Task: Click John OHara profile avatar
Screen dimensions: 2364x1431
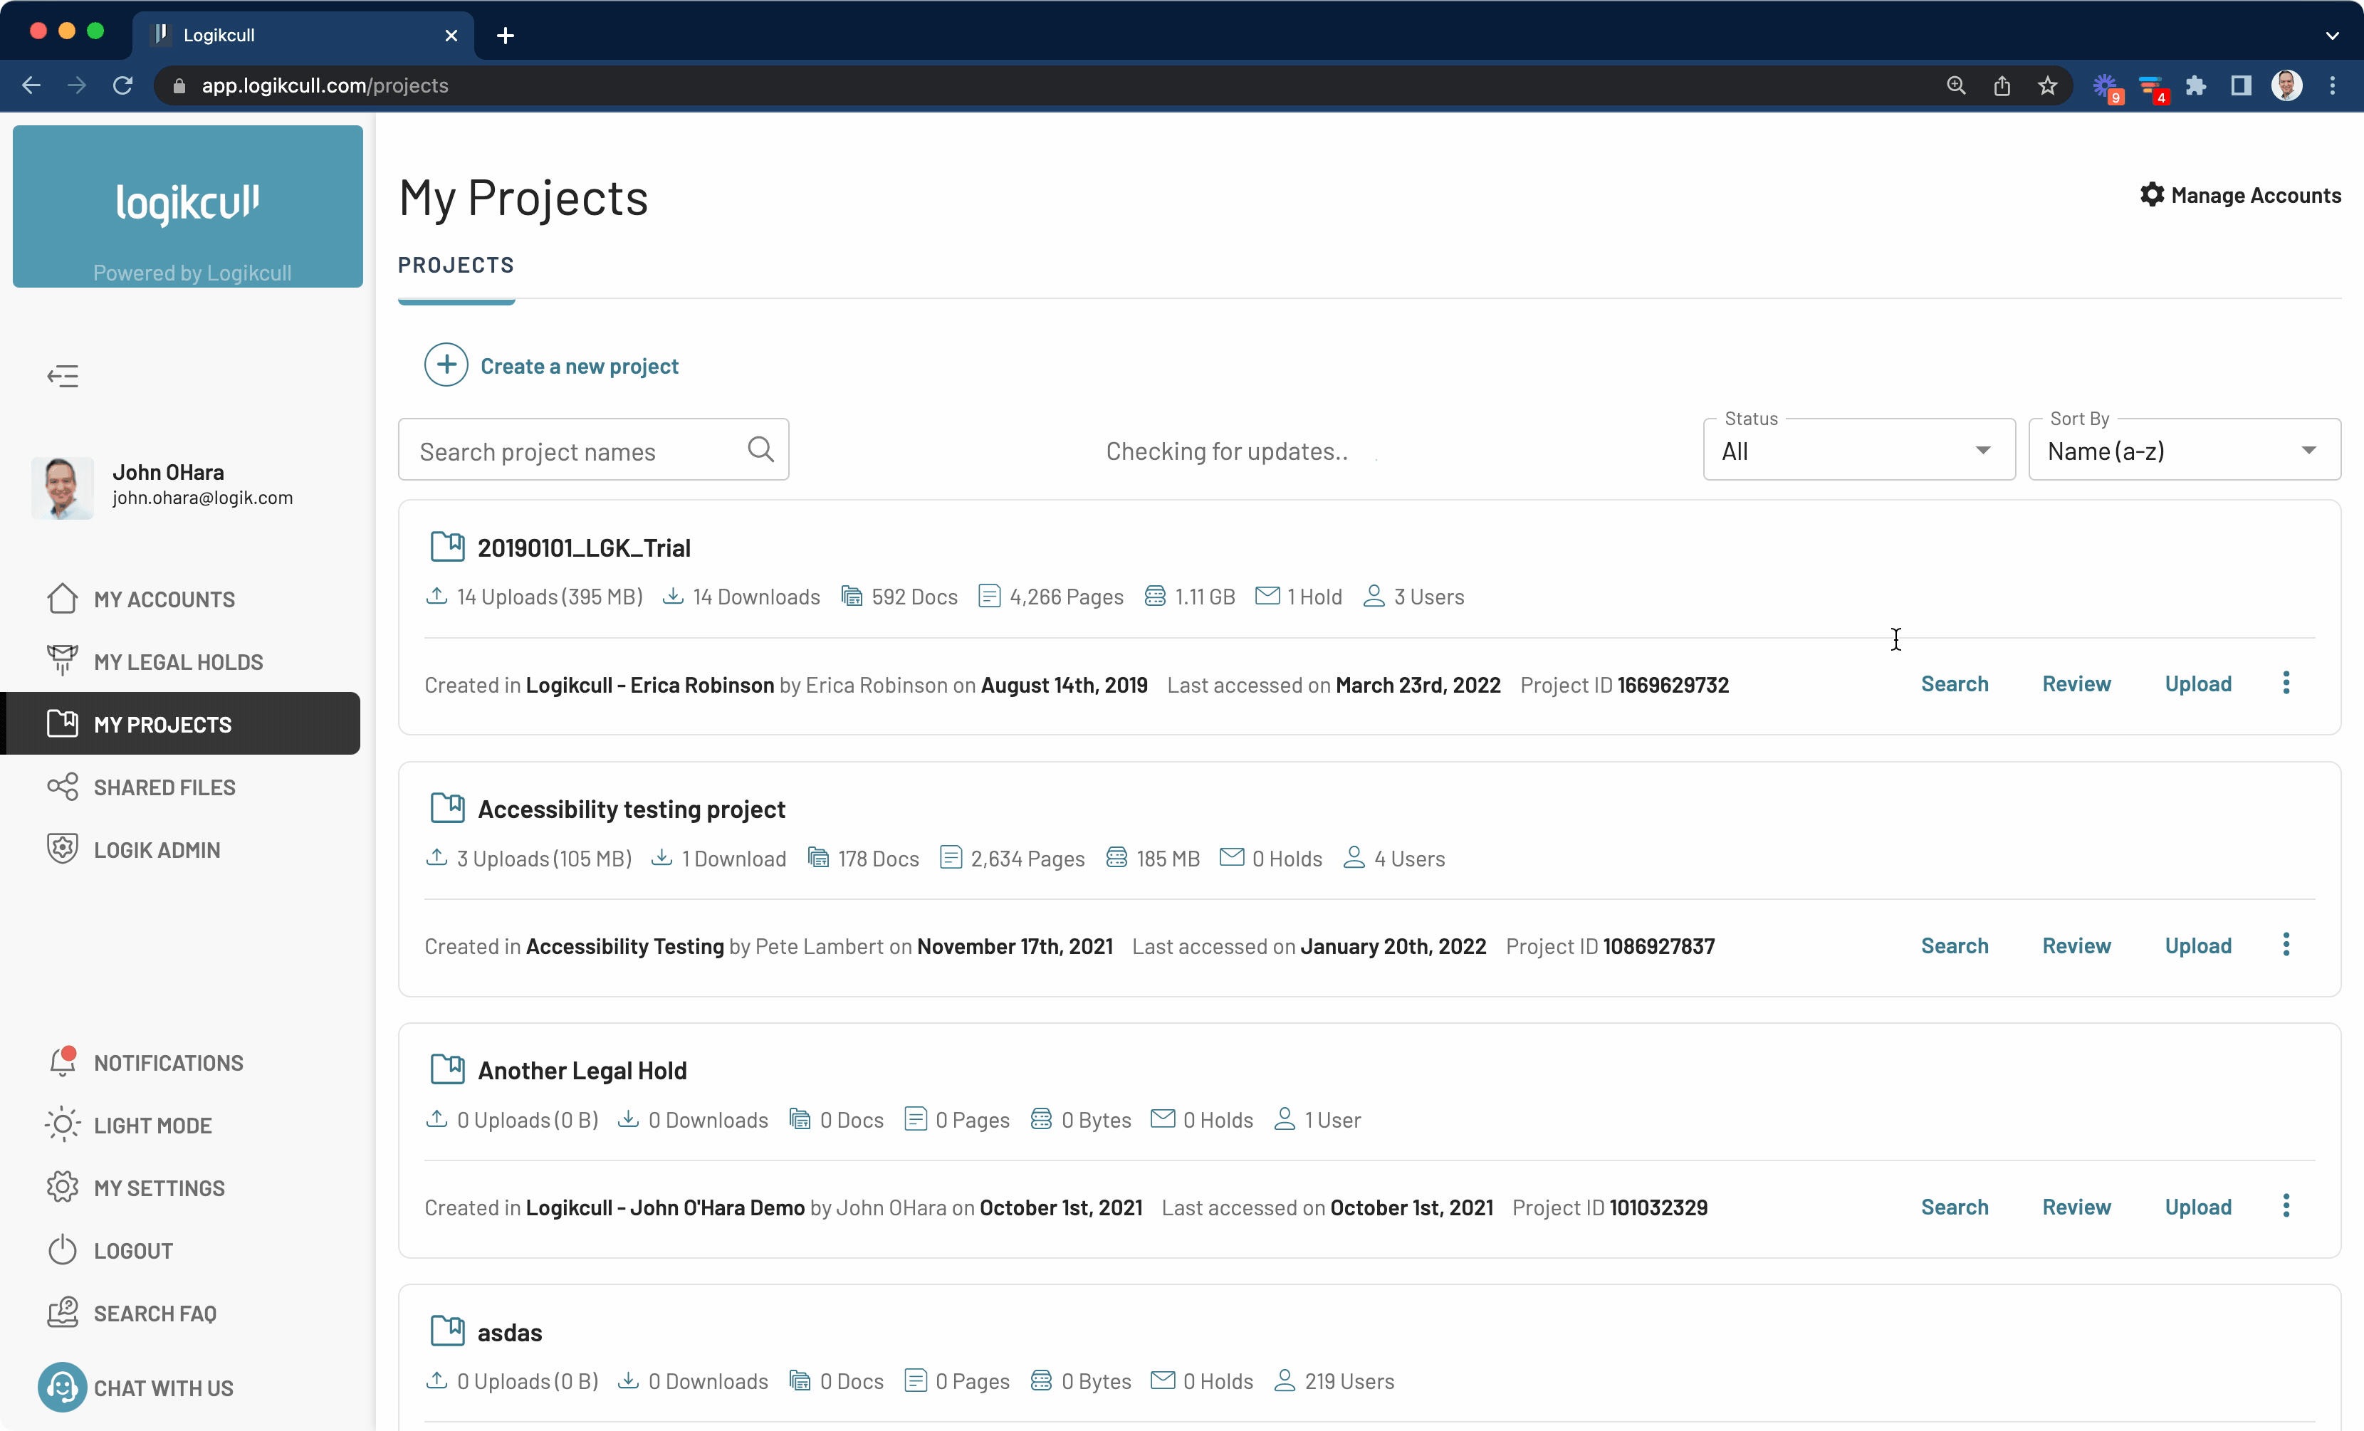Action: 63,487
